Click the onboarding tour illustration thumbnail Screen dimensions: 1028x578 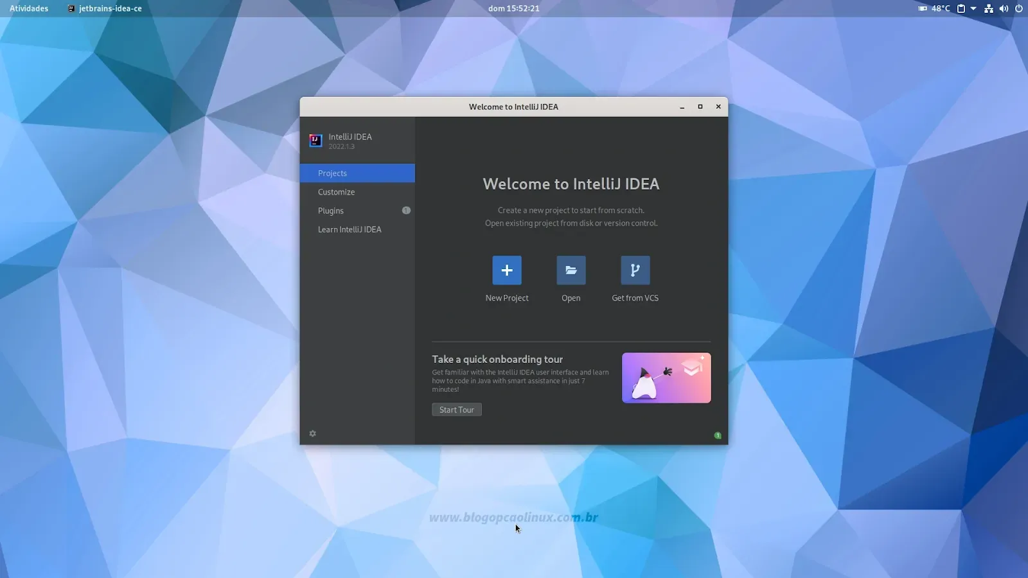tap(666, 378)
